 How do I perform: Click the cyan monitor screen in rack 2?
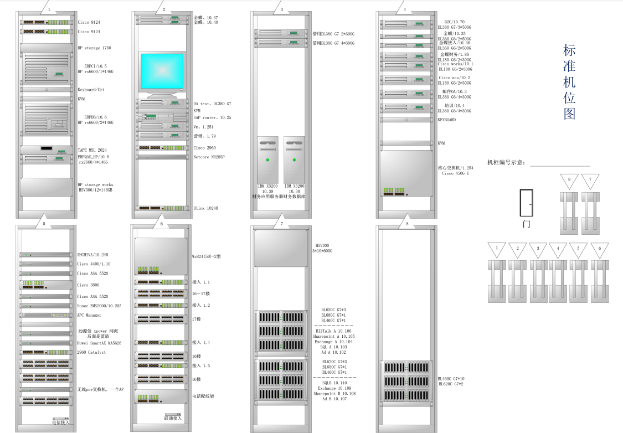pos(161,72)
